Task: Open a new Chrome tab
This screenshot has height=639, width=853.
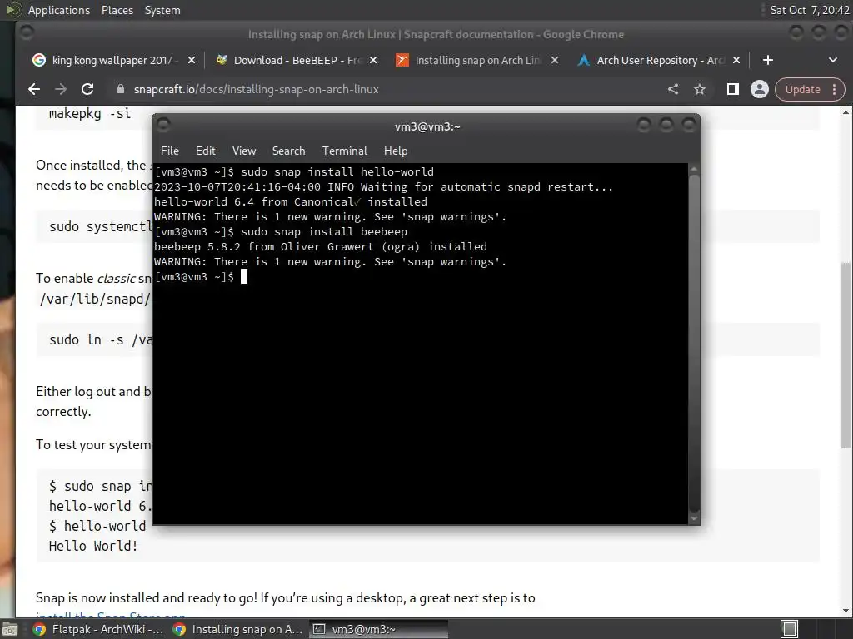Action: (x=767, y=60)
